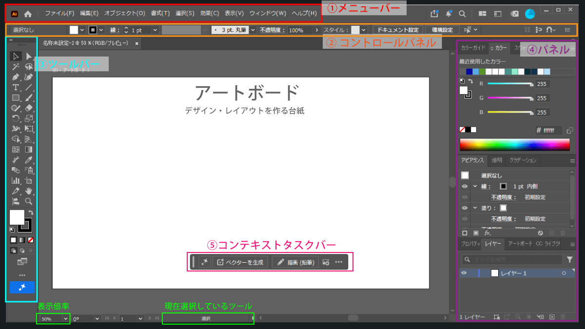Expand 不透明度 options arrow in control panel

(317, 30)
